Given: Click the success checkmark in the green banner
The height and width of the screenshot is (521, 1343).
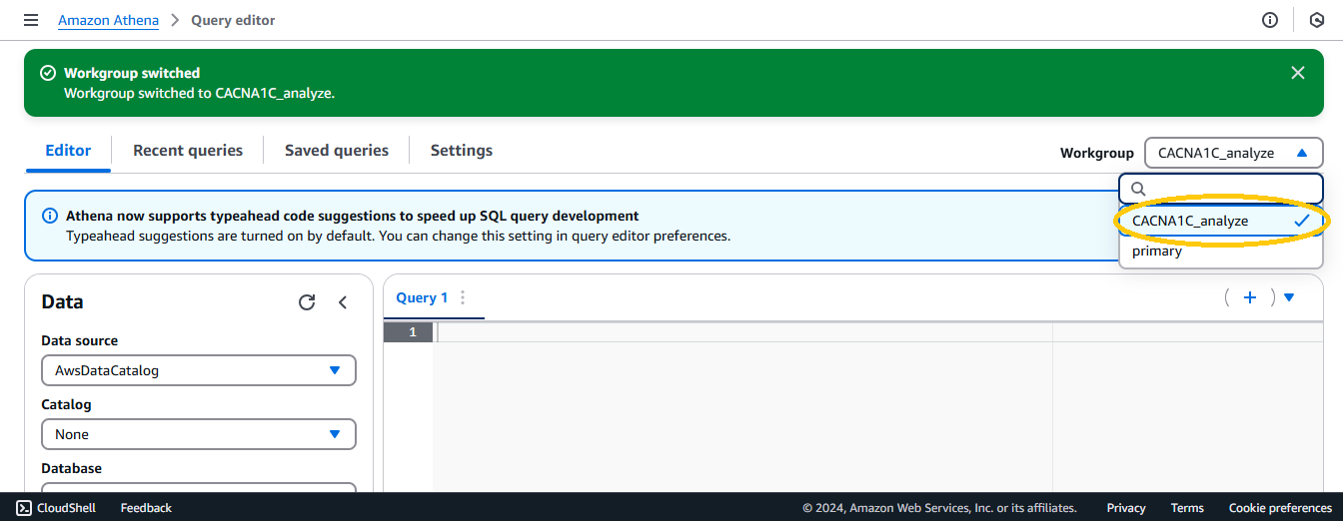Looking at the screenshot, I should pyautogui.click(x=47, y=73).
